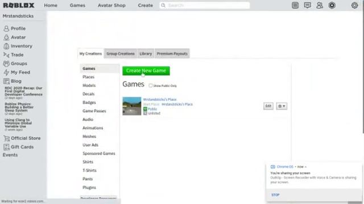This screenshot has width=364, height=204.
Task: Open Roblox Physics blog post
Action: (19, 107)
